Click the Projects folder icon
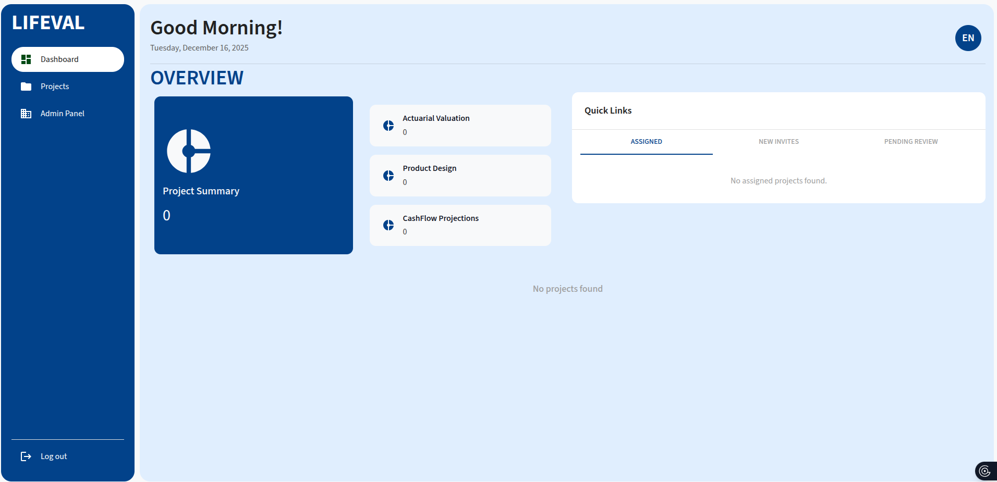This screenshot has height=482, width=997. pyautogui.click(x=26, y=86)
